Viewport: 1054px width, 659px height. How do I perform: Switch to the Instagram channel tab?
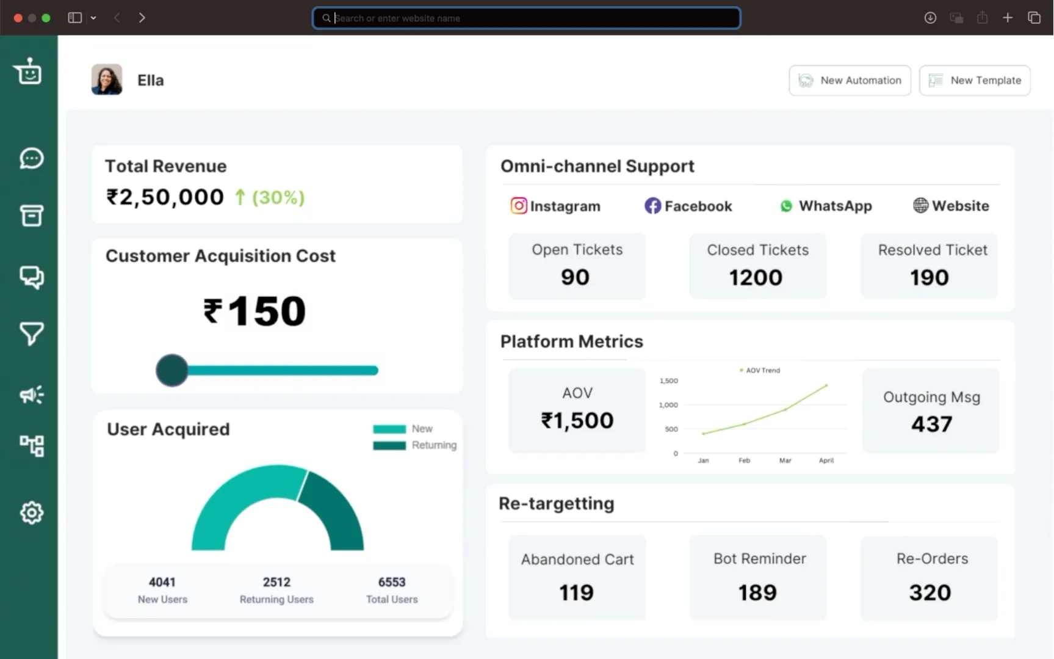pos(555,206)
